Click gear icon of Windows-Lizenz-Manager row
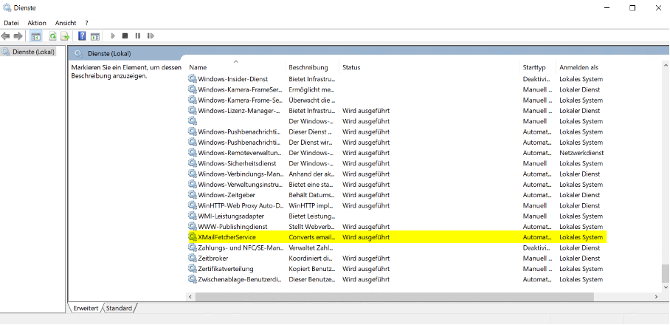The image size is (670, 325). (193, 110)
